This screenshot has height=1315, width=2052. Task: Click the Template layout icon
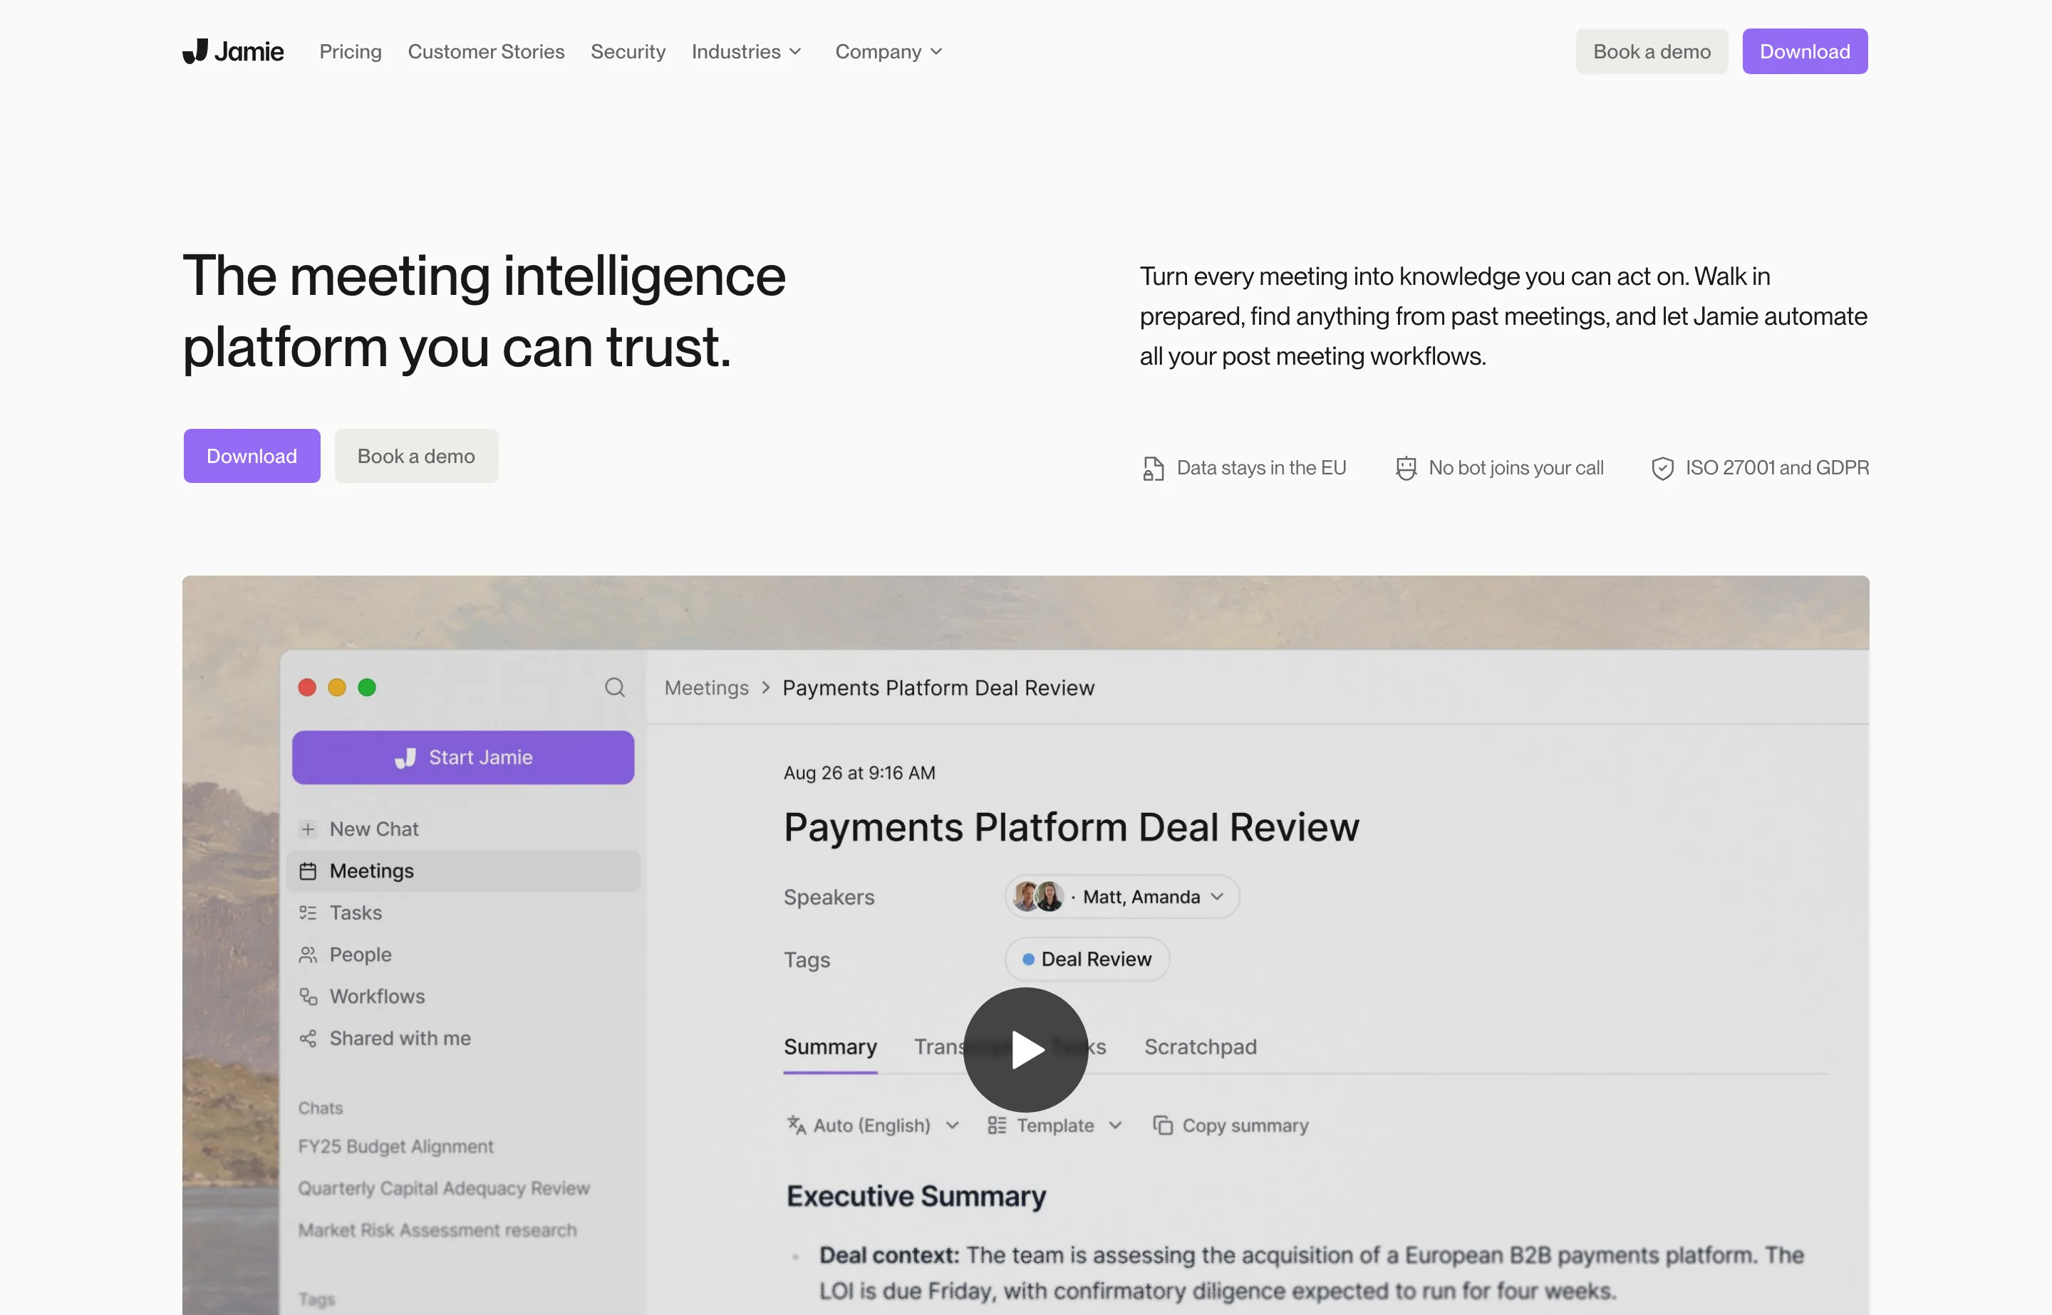pos(997,1126)
